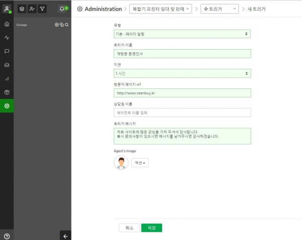The width and height of the screenshot is (302, 240).
Task: Open the agents list icon in top bar
Action: coord(32,9)
